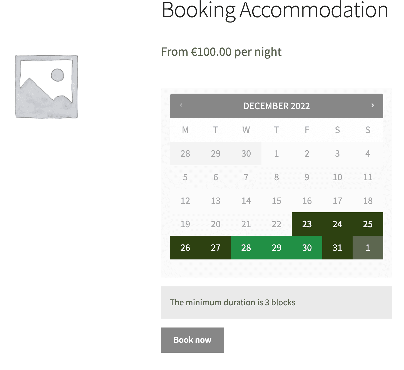
Task: Select December 5 on the calendar
Action: tap(185, 177)
